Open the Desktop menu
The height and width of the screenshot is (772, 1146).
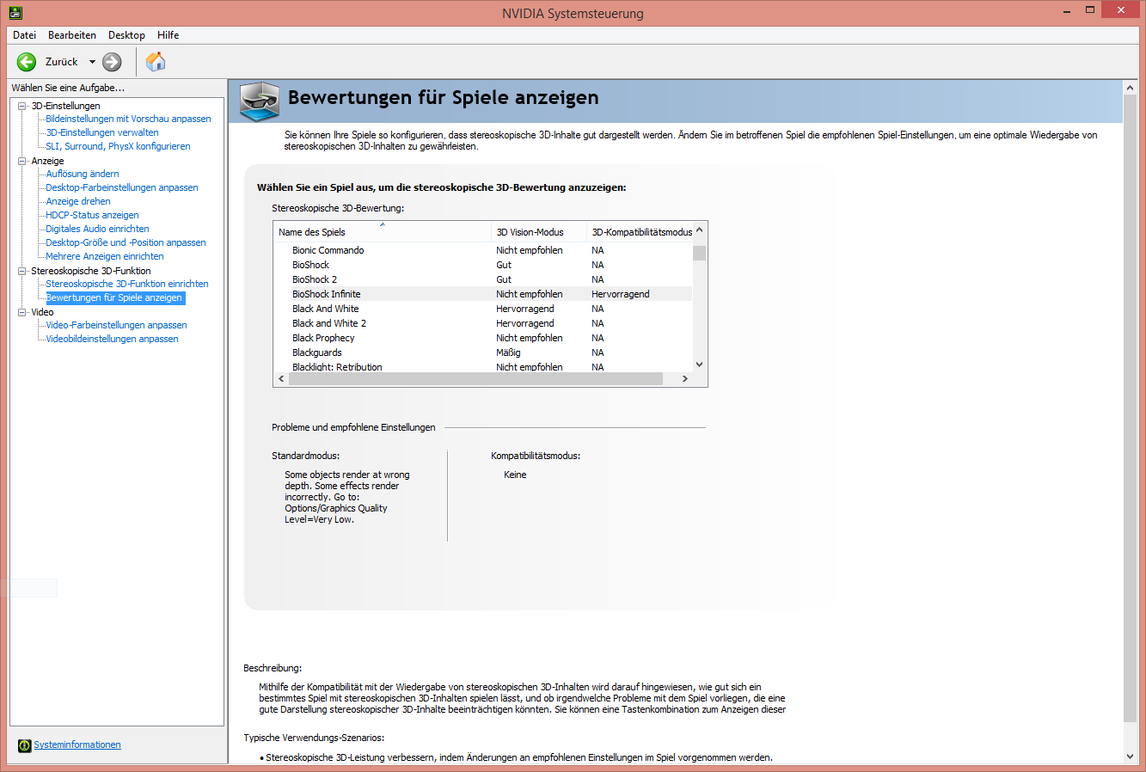126,35
